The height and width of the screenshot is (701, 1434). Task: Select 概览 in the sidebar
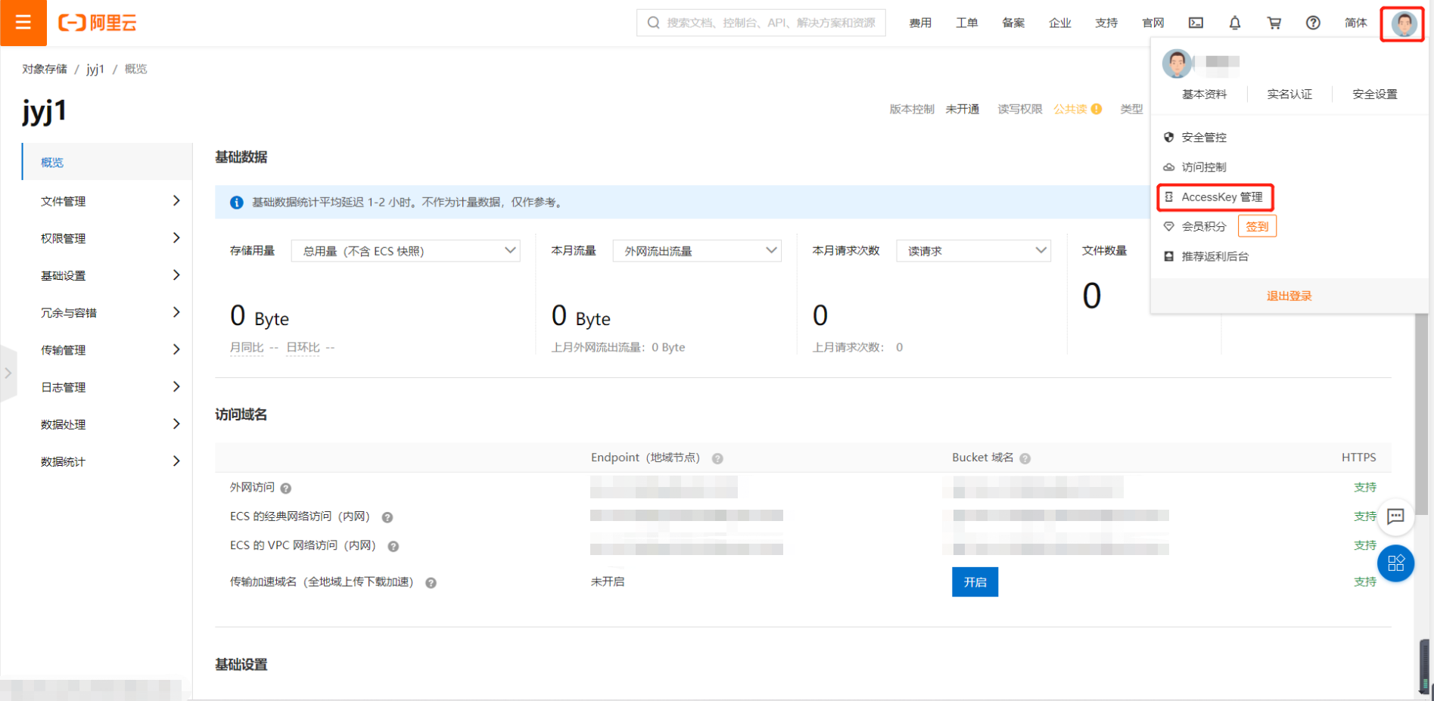click(x=107, y=162)
